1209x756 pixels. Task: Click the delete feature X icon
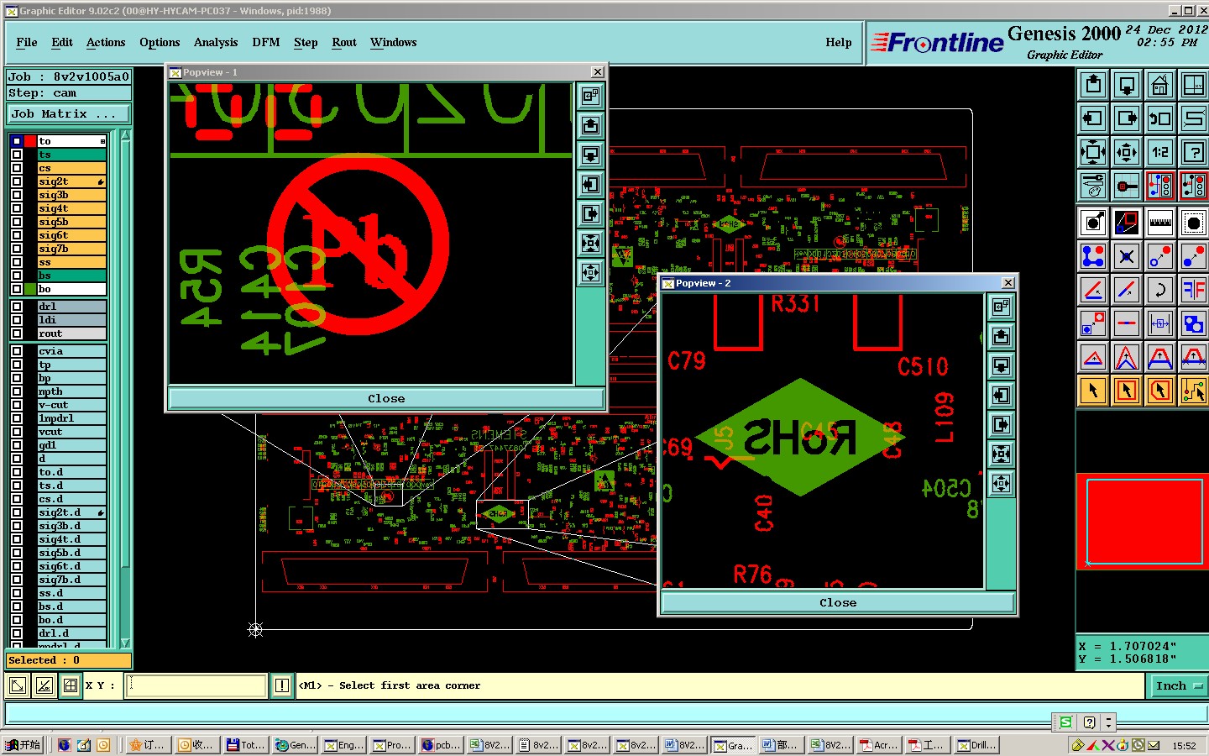tap(1127, 256)
